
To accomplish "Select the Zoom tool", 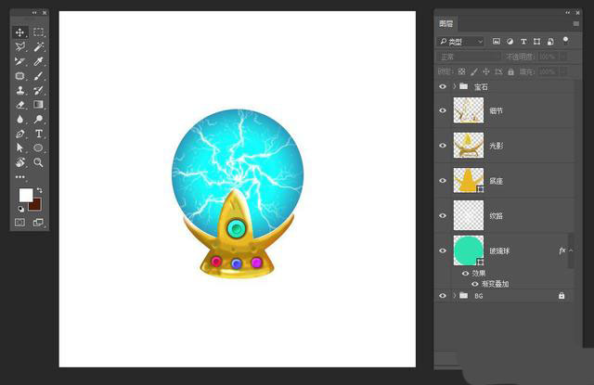I will pyautogui.click(x=39, y=162).
